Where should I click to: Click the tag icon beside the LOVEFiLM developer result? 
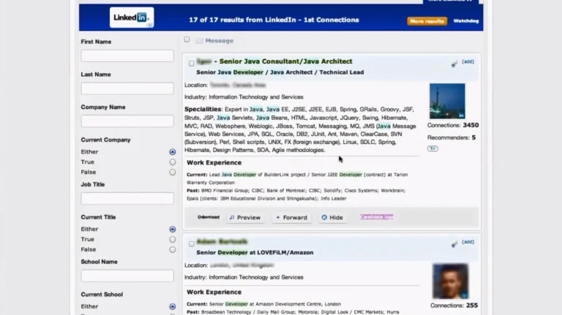pyautogui.click(x=454, y=245)
